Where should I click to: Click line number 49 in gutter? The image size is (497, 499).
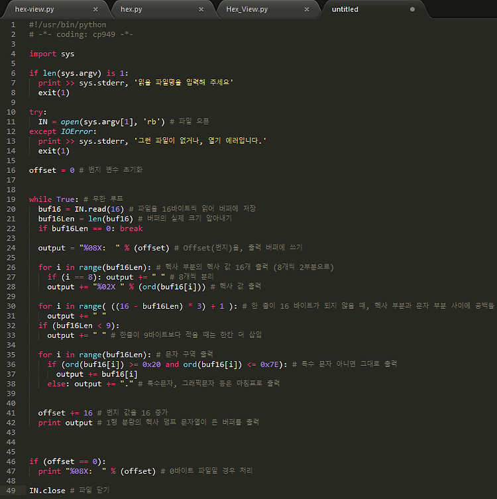click(x=11, y=490)
